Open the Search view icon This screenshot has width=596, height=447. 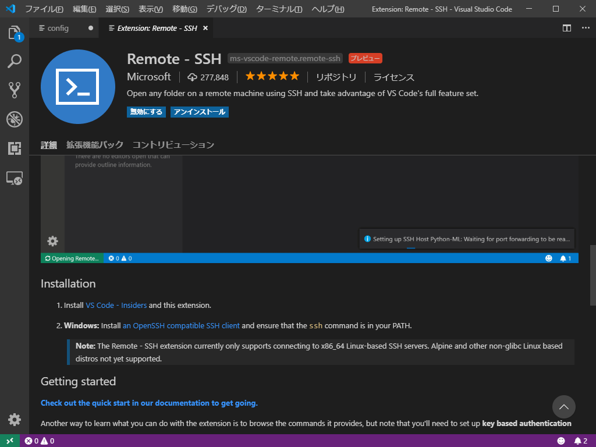coord(15,61)
